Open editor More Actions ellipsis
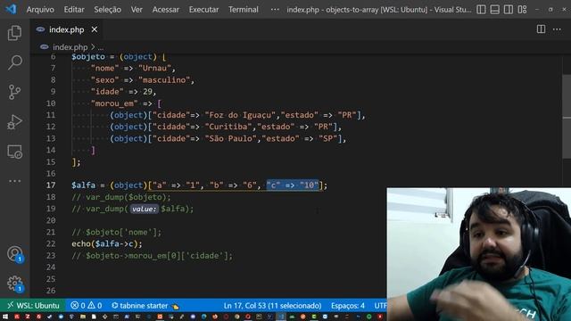The width and height of the screenshot is (571, 321). [557, 29]
